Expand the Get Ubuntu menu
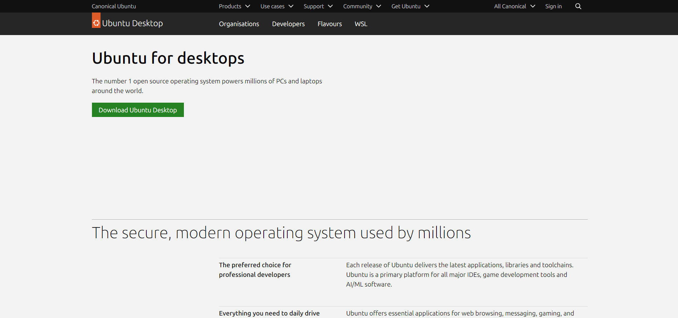678x318 pixels. click(410, 6)
